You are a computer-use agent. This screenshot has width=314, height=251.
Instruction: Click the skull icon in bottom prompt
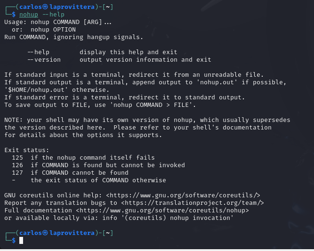pyautogui.click(x=45, y=233)
